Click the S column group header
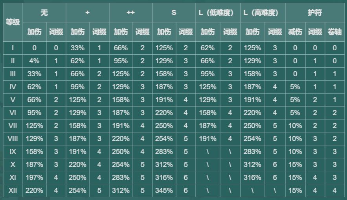Viewport: 347px width, 200px height. 174,13
